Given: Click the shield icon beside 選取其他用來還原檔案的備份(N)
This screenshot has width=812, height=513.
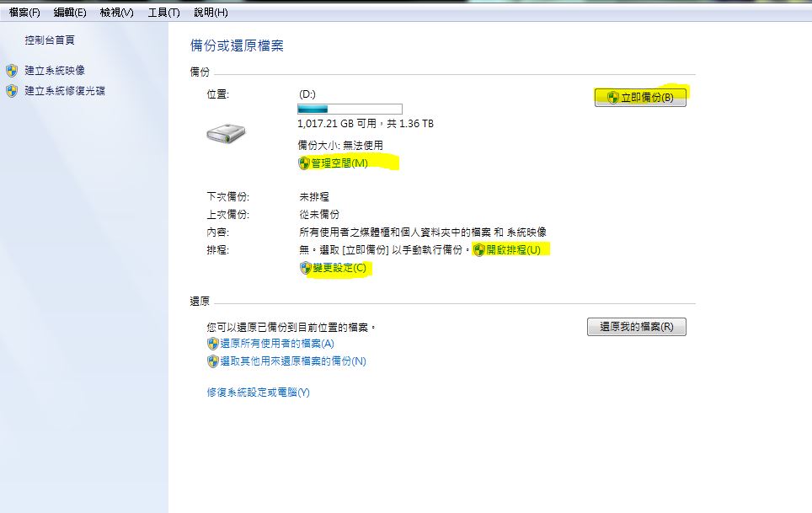Looking at the screenshot, I should [x=213, y=361].
